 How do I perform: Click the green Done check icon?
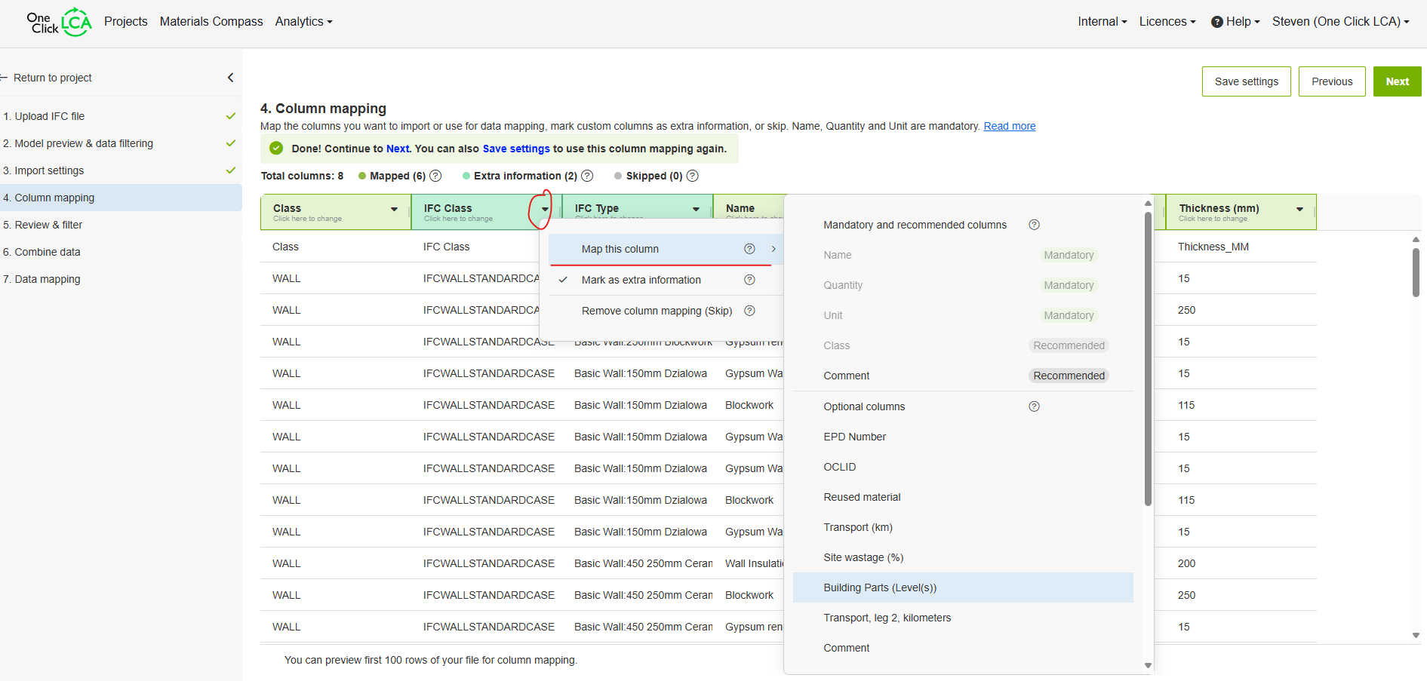coord(276,149)
